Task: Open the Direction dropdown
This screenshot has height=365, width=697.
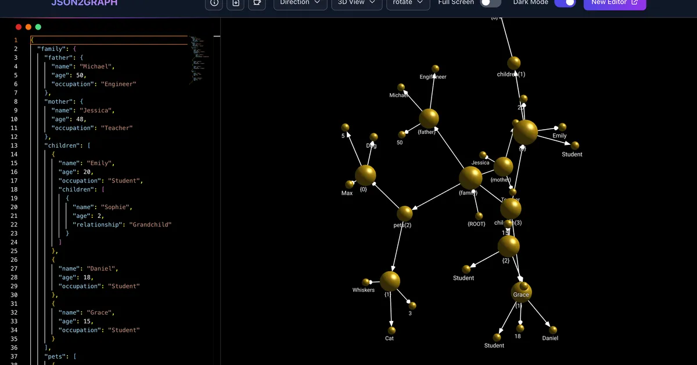Action: tap(300, 3)
